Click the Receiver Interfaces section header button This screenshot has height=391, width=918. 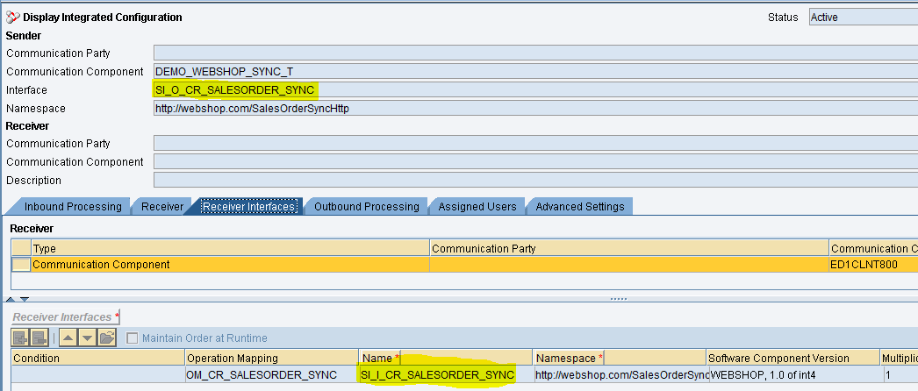[x=64, y=316]
